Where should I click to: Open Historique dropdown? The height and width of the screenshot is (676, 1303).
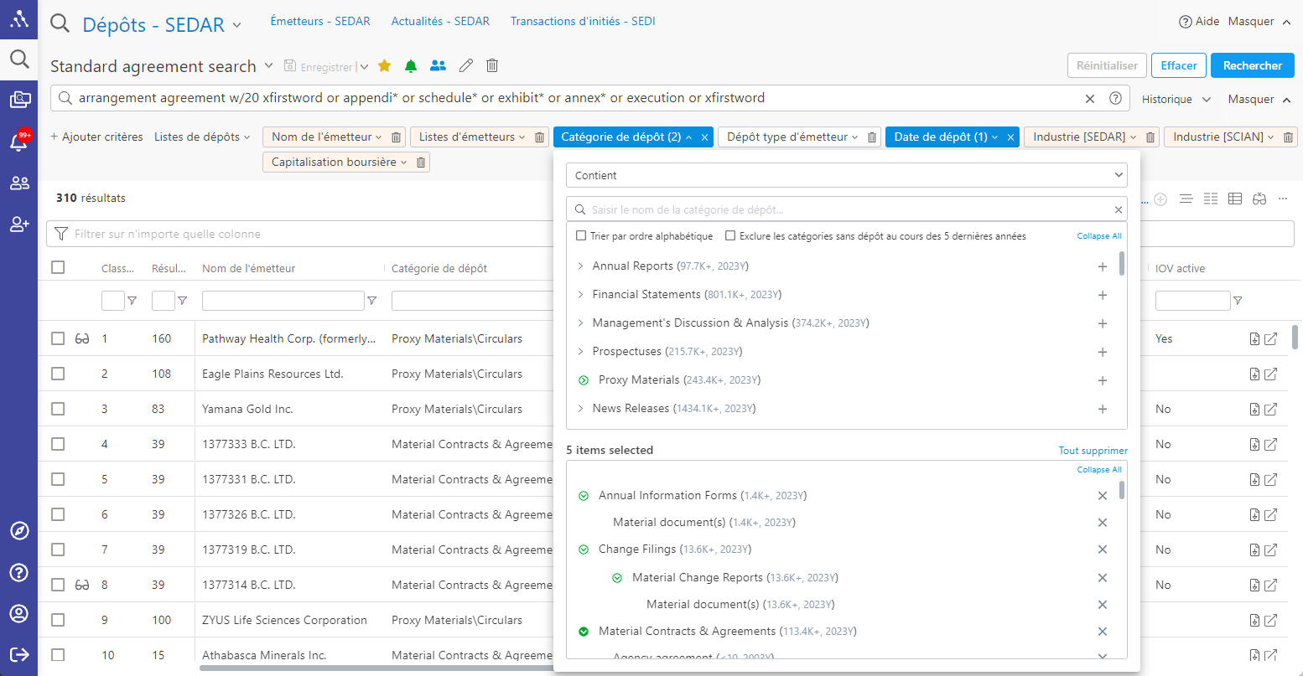[1176, 99]
